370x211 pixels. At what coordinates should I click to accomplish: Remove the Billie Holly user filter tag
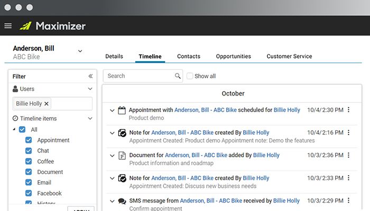coord(47,103)
